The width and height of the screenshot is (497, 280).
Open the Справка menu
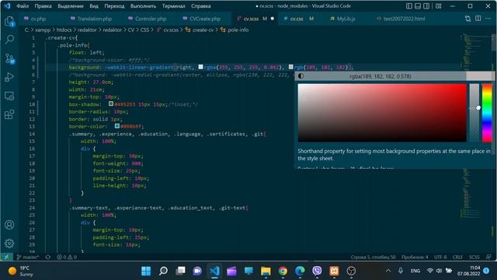(x=200, y=6)
